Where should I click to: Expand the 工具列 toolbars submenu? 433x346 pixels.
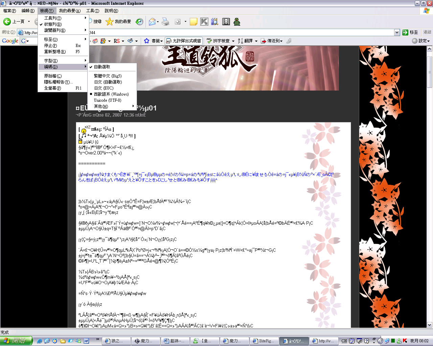[63, 18]
